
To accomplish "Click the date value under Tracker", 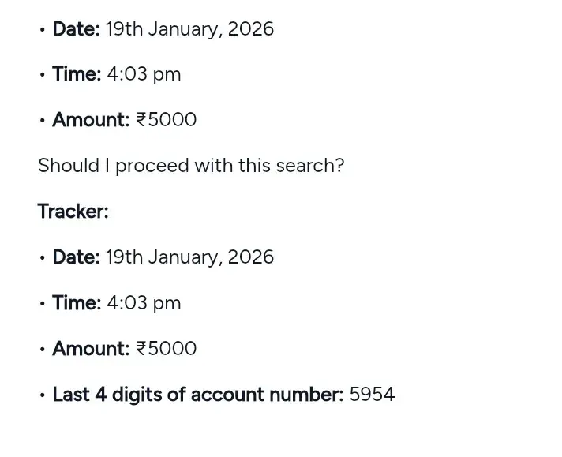I will point(189,257).
